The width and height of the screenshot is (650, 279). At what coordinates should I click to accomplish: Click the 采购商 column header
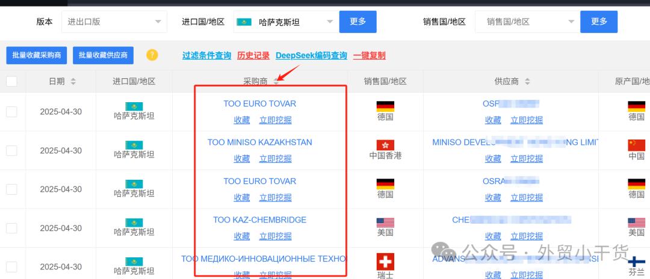click(255, 82)
